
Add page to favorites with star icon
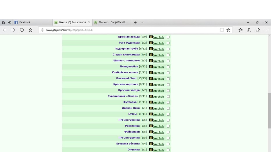[x=228, y=30]
